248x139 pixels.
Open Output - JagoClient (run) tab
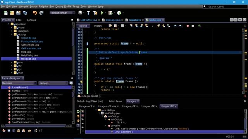pos(90,101)
